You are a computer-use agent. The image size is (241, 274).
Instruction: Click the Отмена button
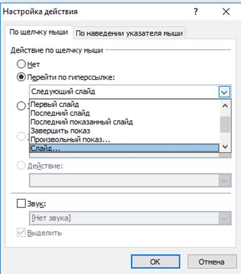coord(212,262)
